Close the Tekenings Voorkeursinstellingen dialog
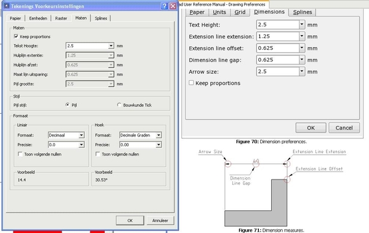The image size is (369, 233). [173, 6]
